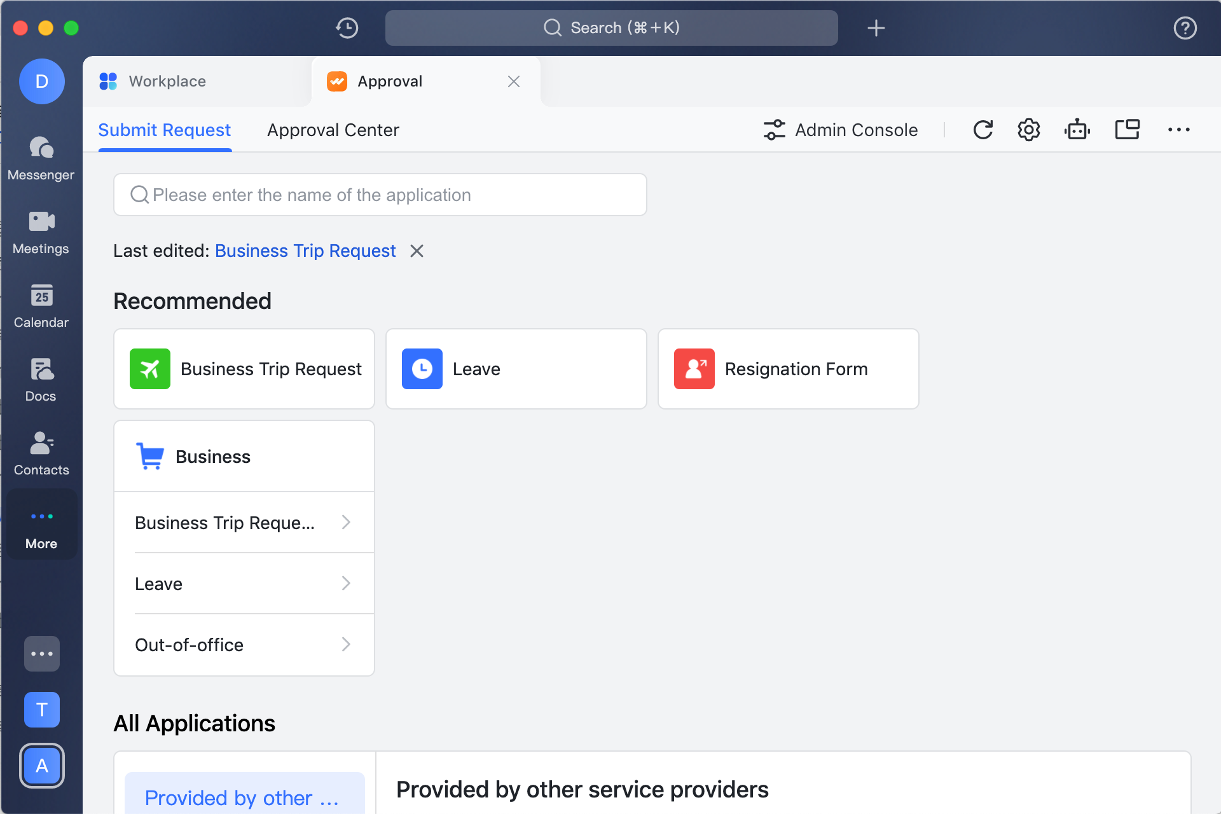Open Docs from the sidebar

coord(41,380)
